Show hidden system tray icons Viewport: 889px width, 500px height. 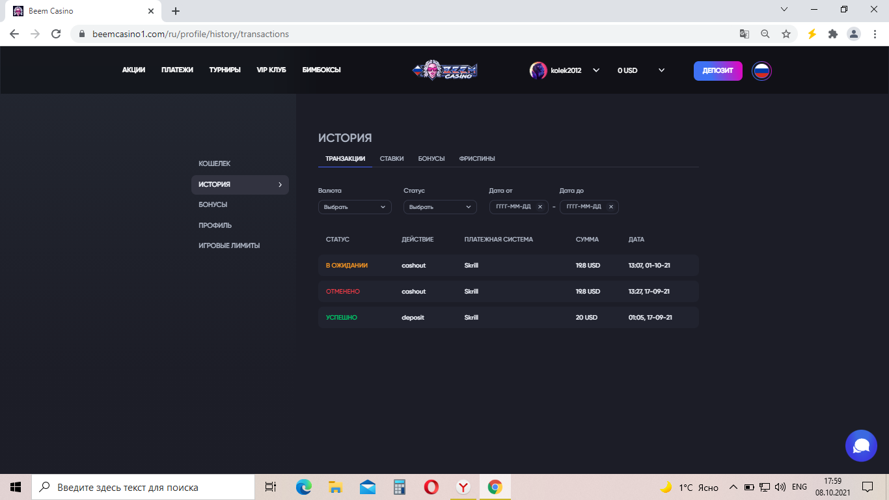[733, 487]
